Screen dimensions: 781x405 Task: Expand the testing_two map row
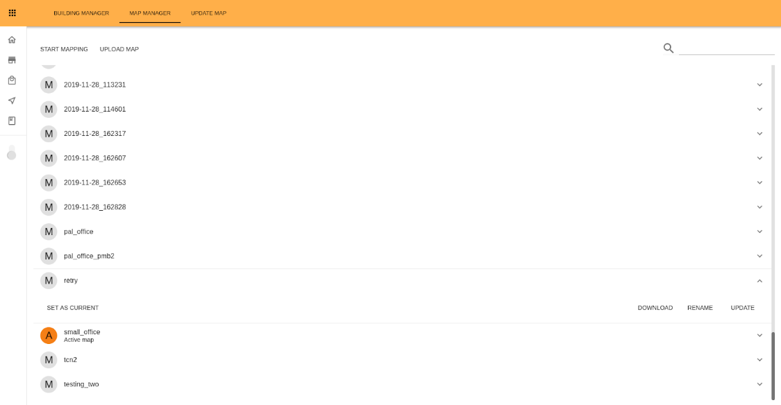(x=759, y=384)
